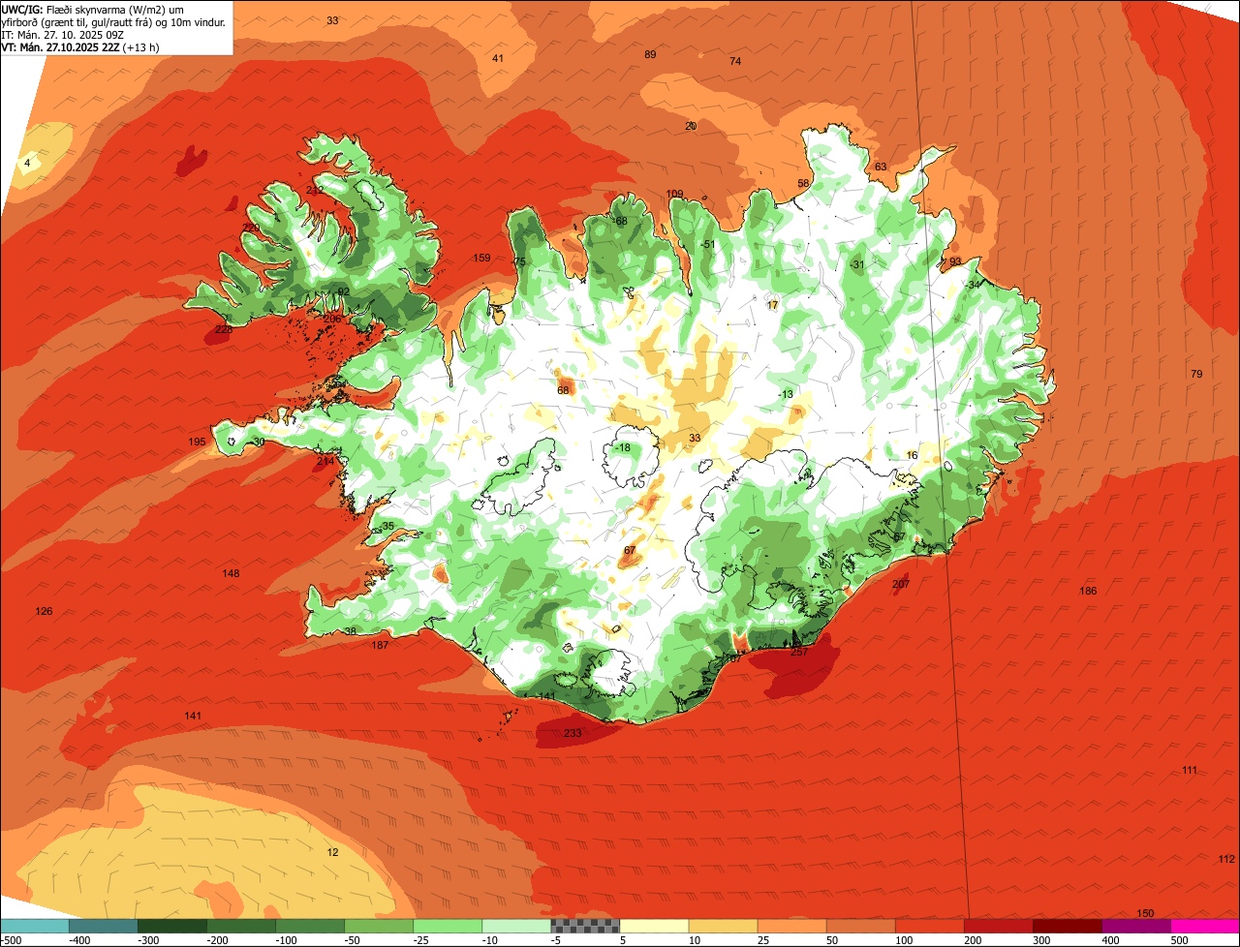Click the yellow 10 to 25 legend swatch
The image size is (1240, 947).
coord(723,926)
